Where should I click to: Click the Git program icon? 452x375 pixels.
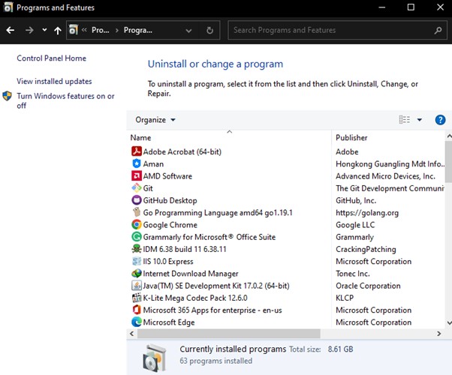click(137, 187)
